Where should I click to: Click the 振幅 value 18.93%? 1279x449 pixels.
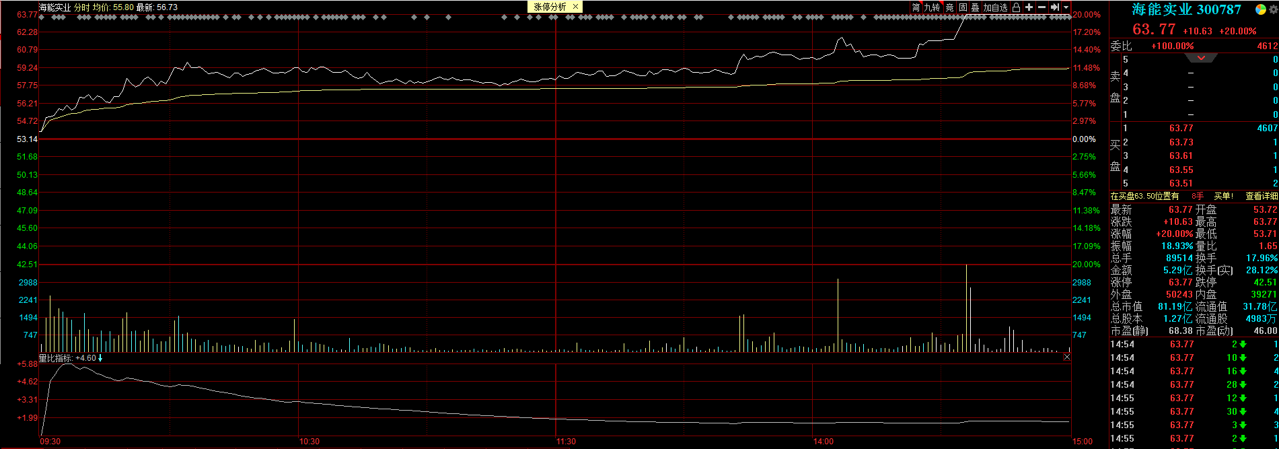[1177, 246]
